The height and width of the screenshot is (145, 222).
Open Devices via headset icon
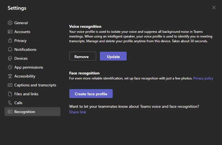(10, 58)
